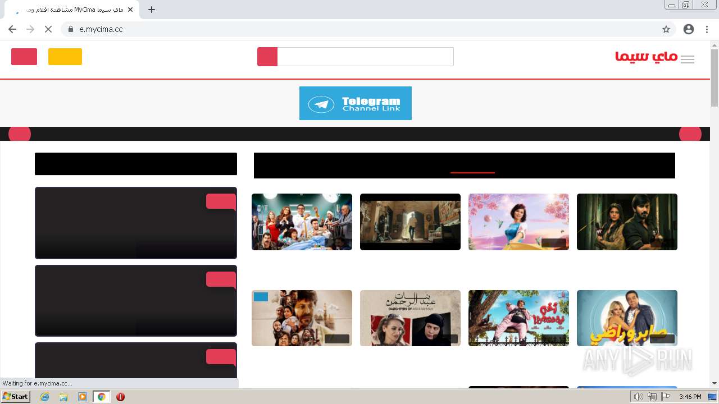Click the red tag on second sidebar card
Screen dimensions: 719x404
(x=221, y=279)
